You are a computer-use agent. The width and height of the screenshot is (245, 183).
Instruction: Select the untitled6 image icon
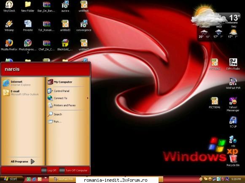coord(84,6)
